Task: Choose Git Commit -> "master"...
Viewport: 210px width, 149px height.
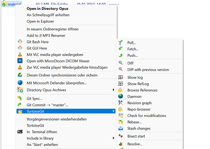Action: [47, 105]
